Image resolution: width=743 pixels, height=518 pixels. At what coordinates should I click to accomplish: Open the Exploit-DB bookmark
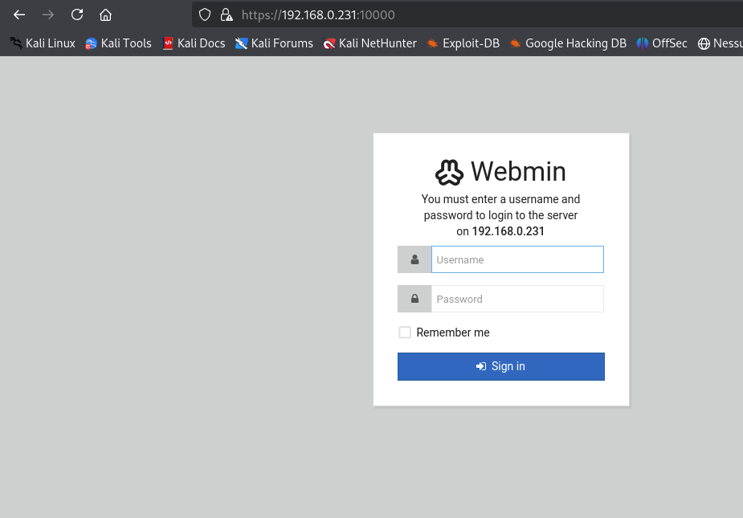(463, 43)
